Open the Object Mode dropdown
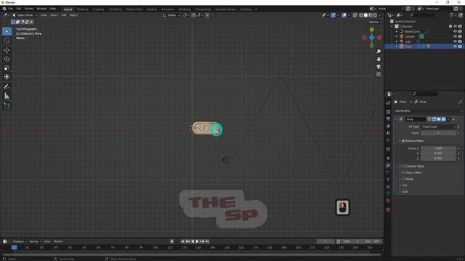Image resolution: width=465 pixels, height=261 pixels. coord(25,15)
